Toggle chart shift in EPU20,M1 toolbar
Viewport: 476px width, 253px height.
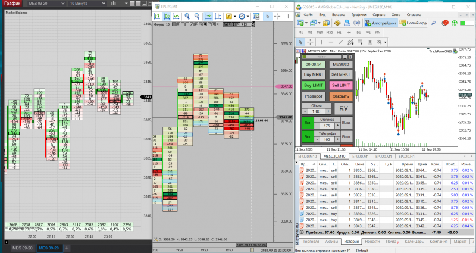coord(218,17)
